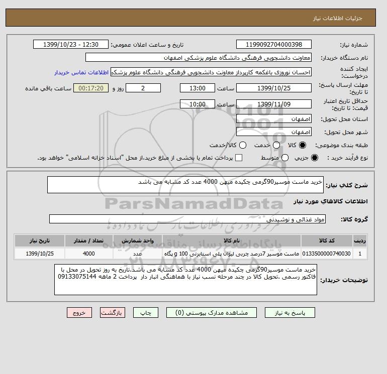Click the validity time 10:00 field
Screen dimensions: 387x374
pyautogui.click(x=198, y=104)
